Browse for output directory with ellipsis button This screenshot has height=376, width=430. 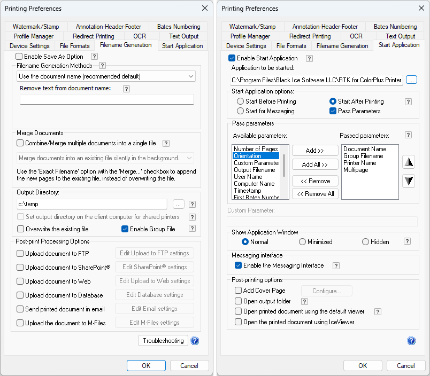[x=179, y=204]
